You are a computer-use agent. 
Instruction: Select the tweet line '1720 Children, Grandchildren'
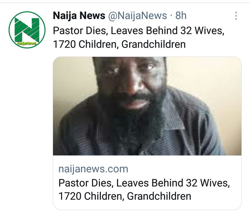119,44
